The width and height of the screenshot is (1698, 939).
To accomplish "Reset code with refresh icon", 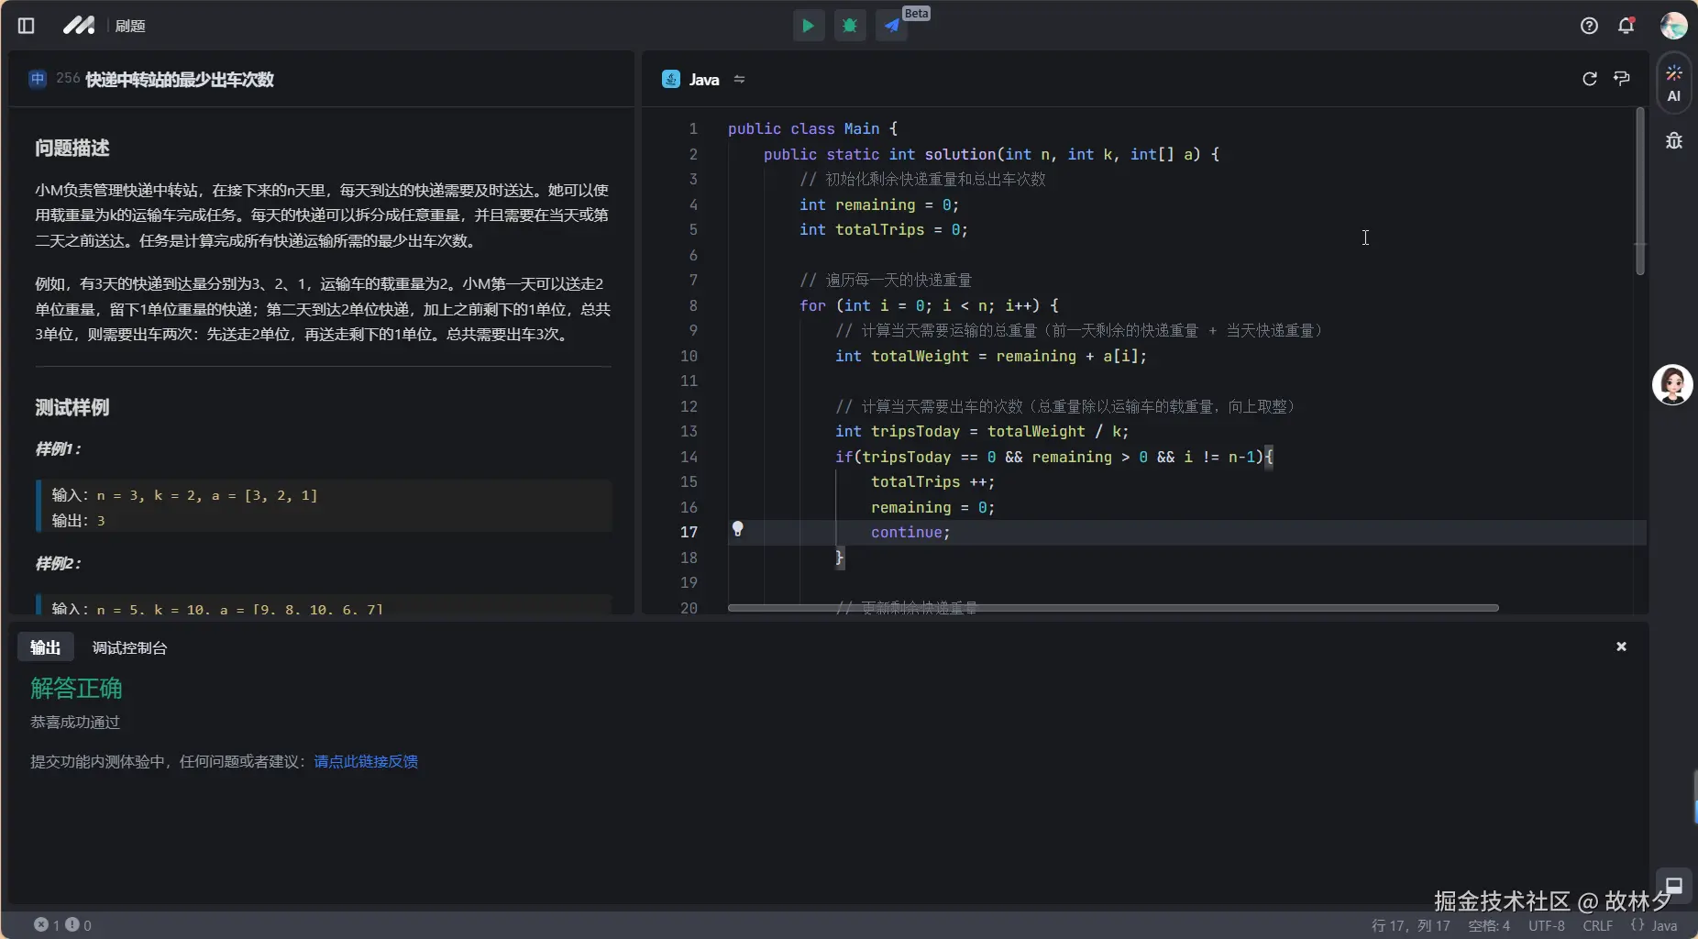I will click(1589, 79).
